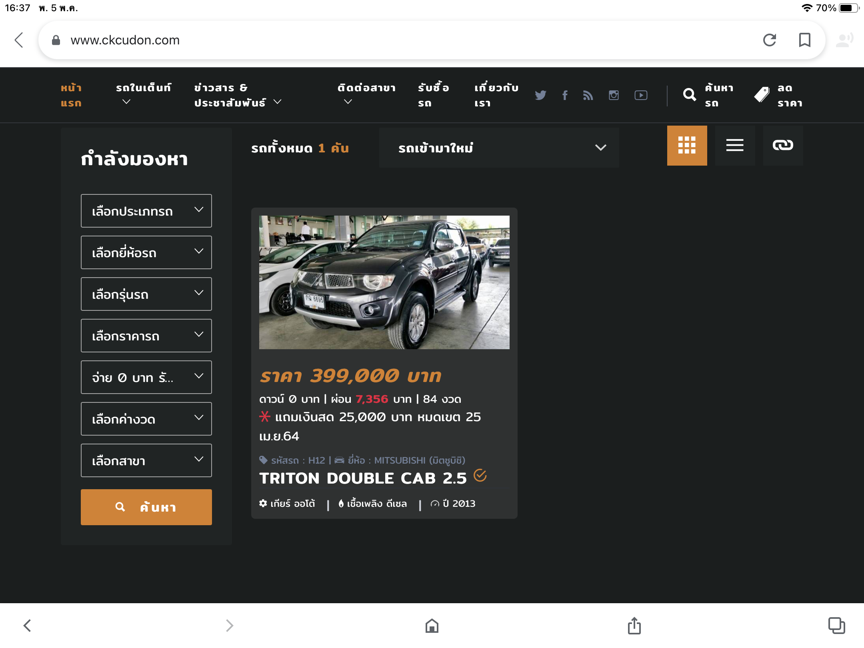Click the magnifier search icon in the navigation
864x648 pixels.
tap(690, 95)
